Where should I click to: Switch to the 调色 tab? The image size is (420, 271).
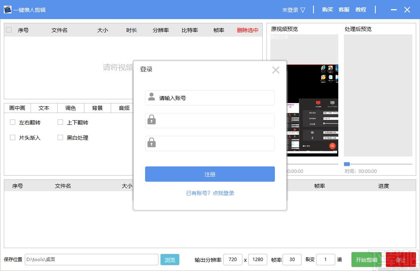[x=71, y=108]
